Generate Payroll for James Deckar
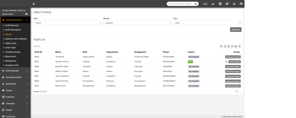 [233, 81]
